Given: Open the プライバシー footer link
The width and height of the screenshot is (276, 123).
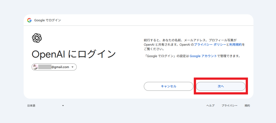Looking at the screenshot, I should tap(229, 106).
